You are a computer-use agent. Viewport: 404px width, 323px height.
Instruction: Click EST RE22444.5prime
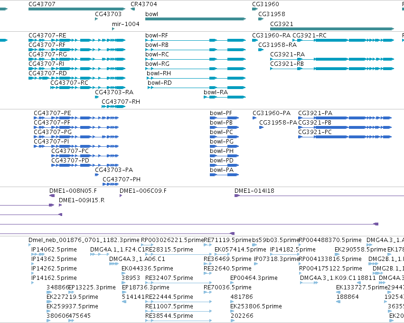pyautogui.click(x=179, y=302)
